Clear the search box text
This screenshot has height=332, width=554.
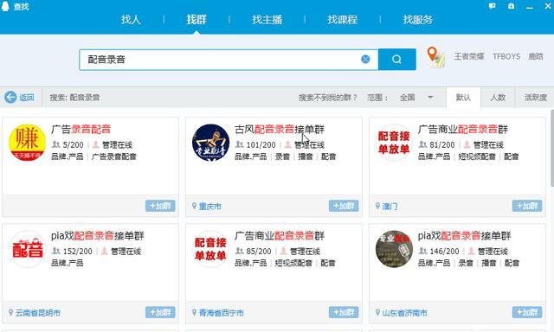point(365,60)
